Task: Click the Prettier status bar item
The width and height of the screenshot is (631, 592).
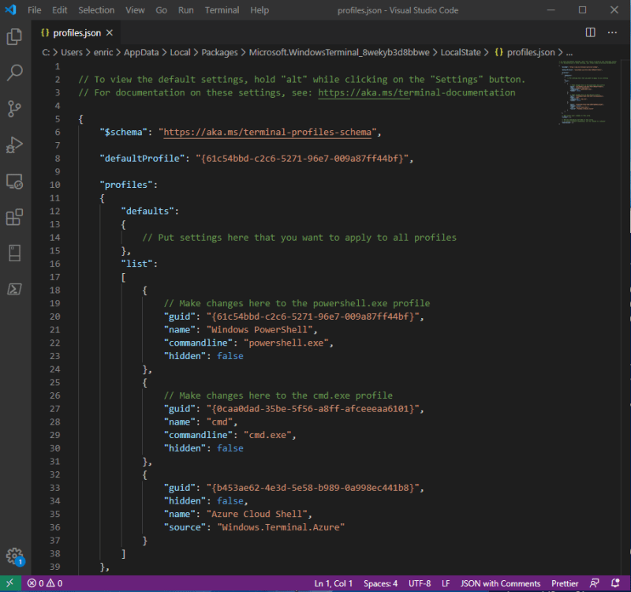Action: coord(565,583)
